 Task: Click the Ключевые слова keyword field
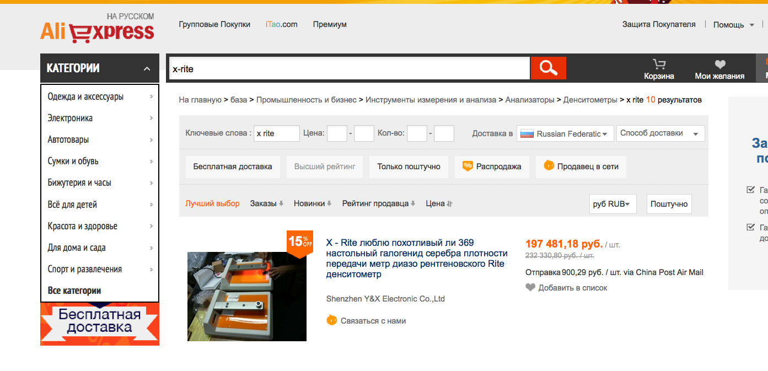pyautogui.click(x=277, y=133)
